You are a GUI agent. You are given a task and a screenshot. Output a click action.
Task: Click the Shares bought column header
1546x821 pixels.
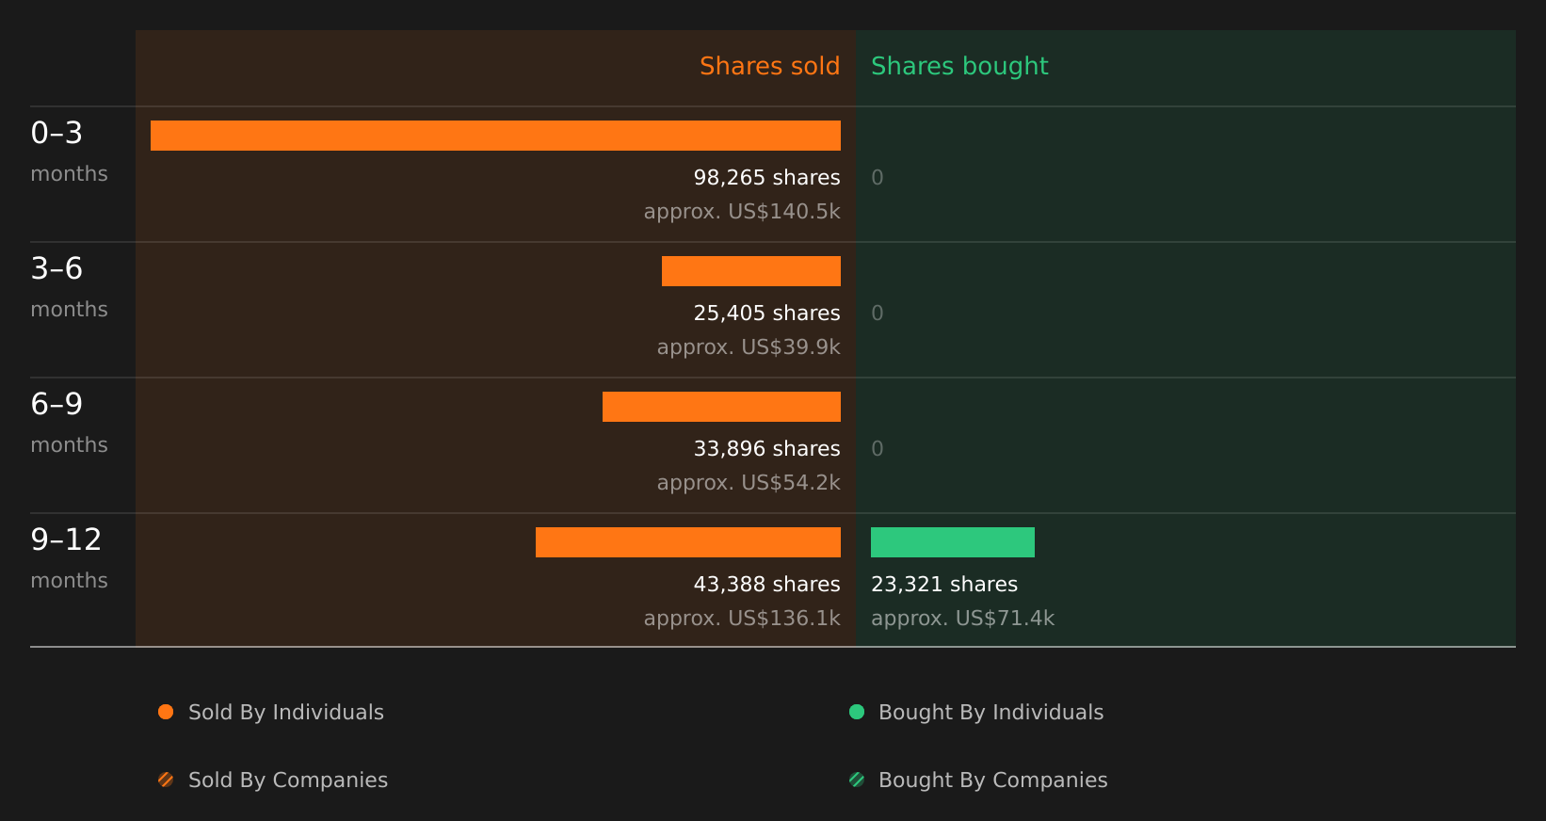[959, 67]
